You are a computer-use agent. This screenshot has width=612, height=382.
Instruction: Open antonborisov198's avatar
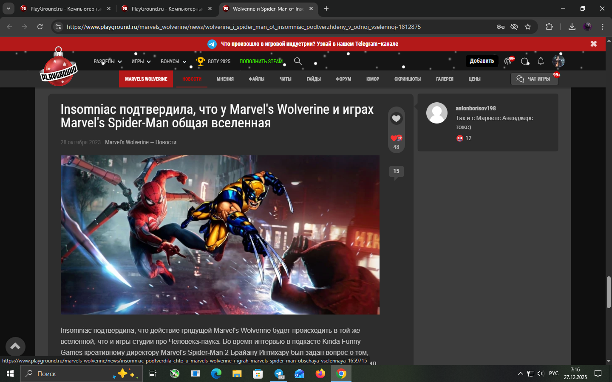[x=437, y=113]
